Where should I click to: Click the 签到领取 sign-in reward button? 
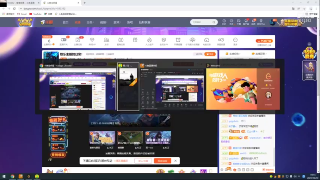[x=58, y=155]
